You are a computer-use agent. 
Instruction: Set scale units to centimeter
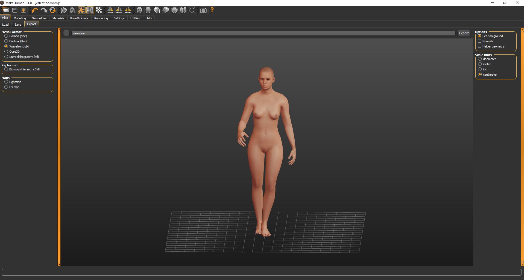[488, 75]
